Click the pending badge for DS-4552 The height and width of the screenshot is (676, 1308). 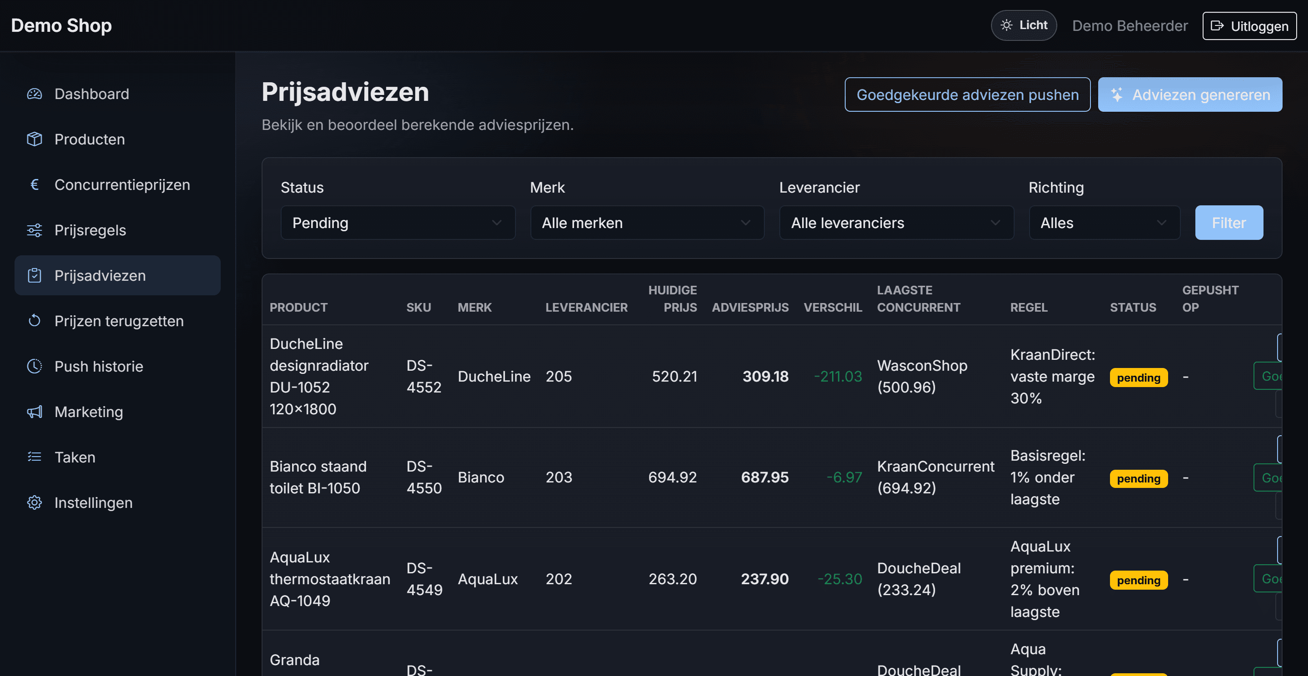tap(1139, 378)
